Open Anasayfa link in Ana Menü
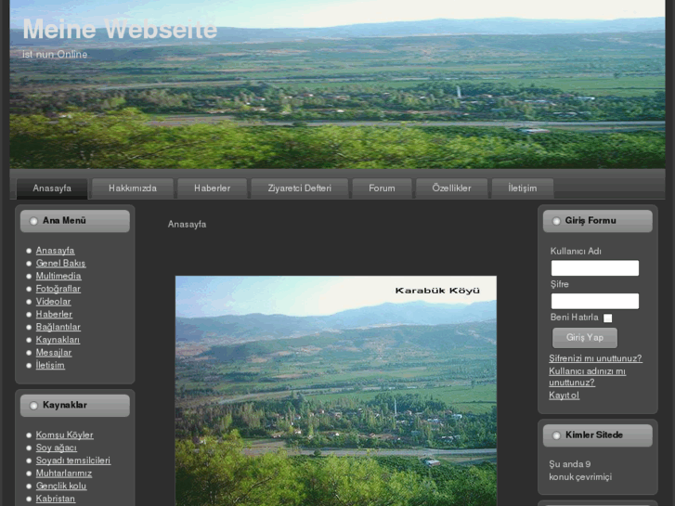Viewport: 675px width, 506px height. 55,251
